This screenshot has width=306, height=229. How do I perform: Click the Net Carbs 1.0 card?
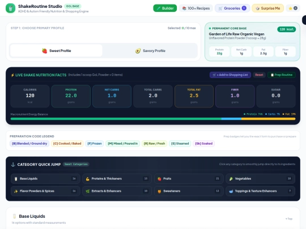[112, 96]
